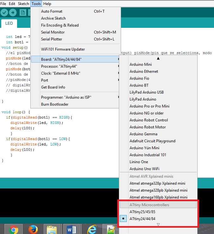Screen dimensions: 214x234
Task: Open the Sketch menu
Action: coord(23,4)
